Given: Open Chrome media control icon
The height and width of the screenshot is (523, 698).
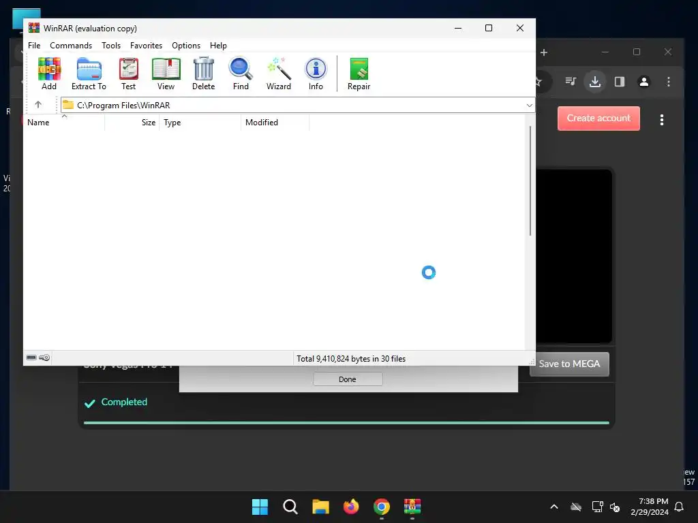Looking at the screenshot, I should tap(571, 82).
